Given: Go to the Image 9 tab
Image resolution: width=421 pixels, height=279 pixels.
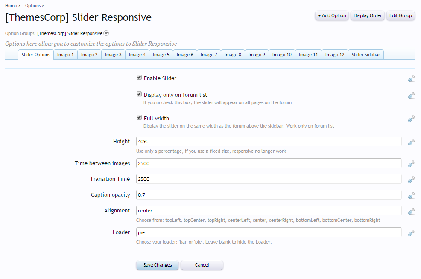Looking at the screenshot, I should (257, 55).
